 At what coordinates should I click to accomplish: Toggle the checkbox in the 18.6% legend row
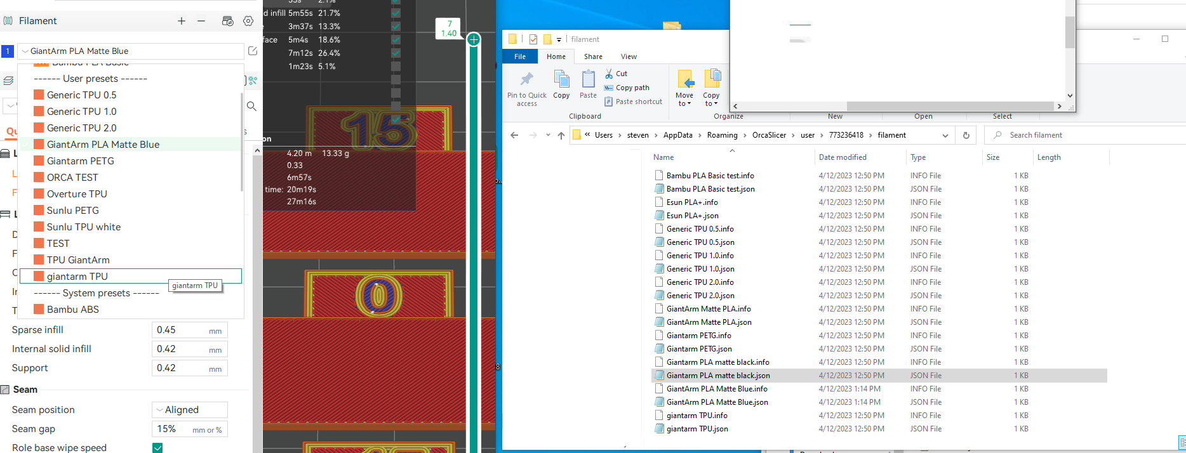tap(396, 39)
